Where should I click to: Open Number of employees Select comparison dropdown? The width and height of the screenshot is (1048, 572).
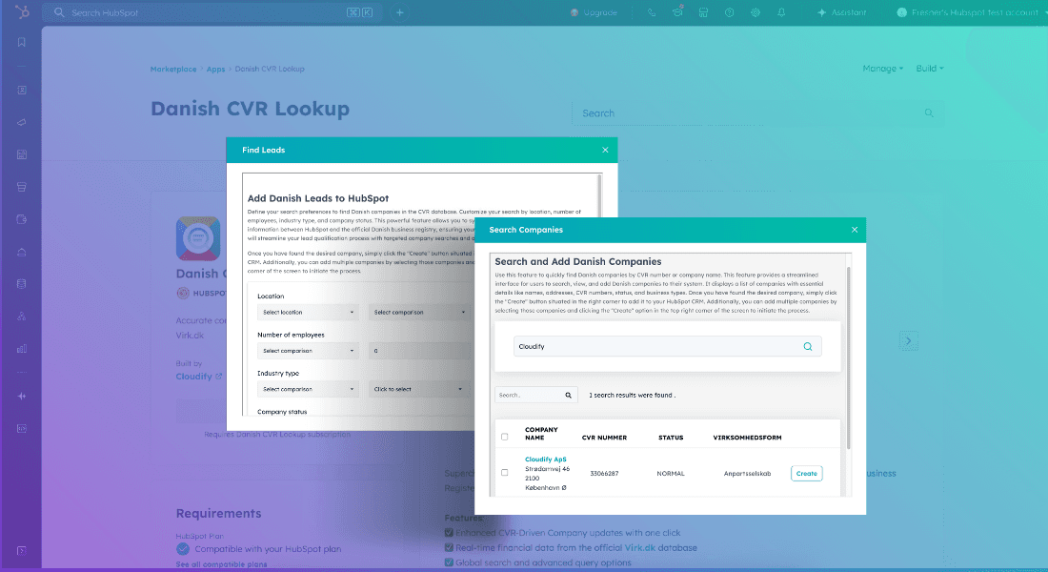coord(308,351)
